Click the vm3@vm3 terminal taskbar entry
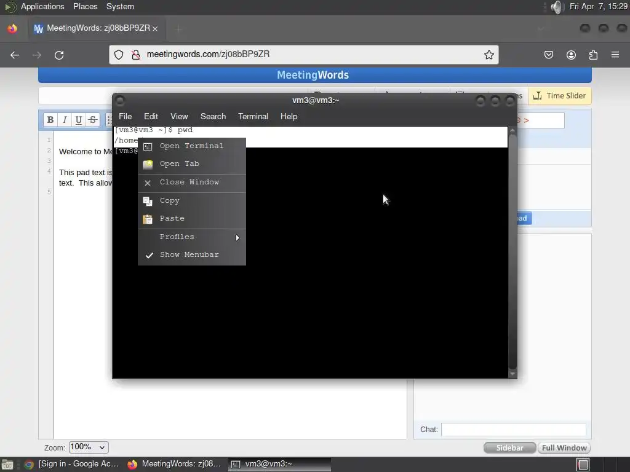630x472 pixels. 280,464
